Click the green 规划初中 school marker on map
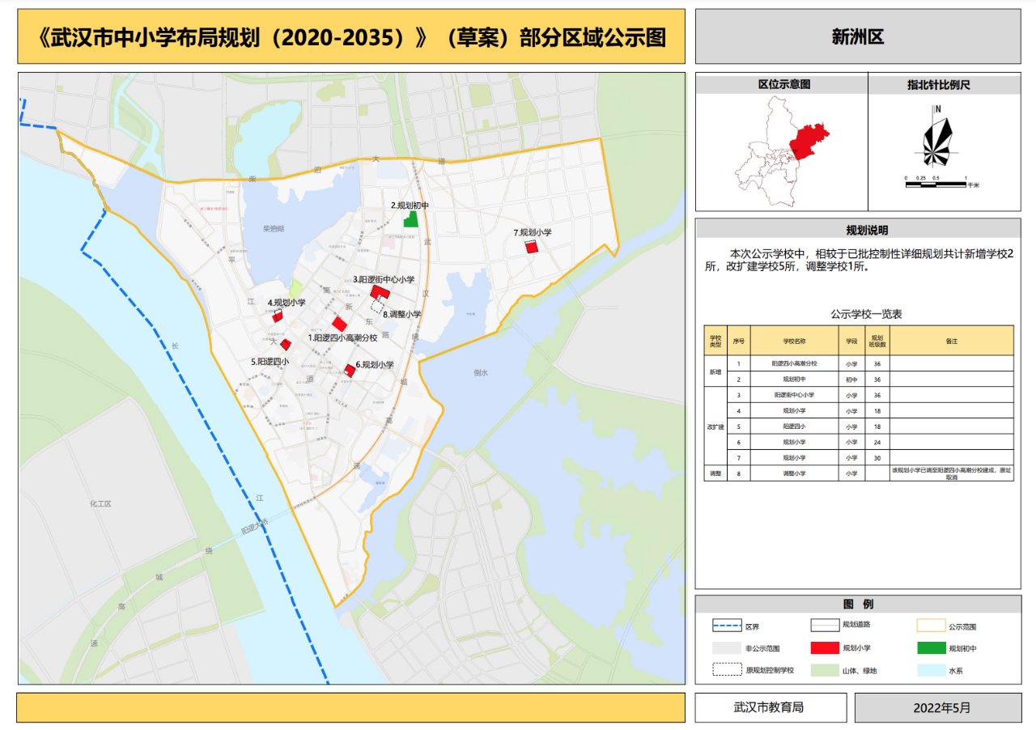The image size is (1036, 730). [411, 219]
